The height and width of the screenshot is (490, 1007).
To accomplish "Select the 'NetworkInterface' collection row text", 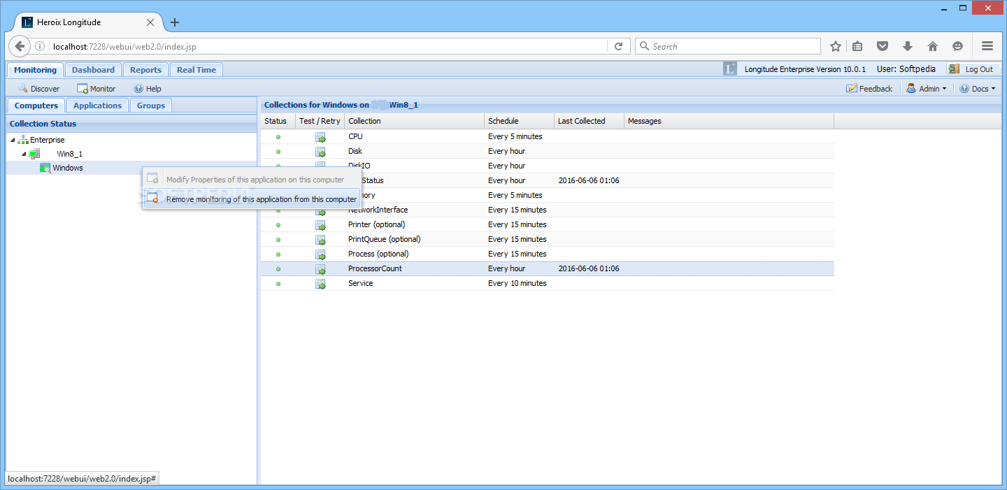I will pyautogui.click(x=378, y=210).
